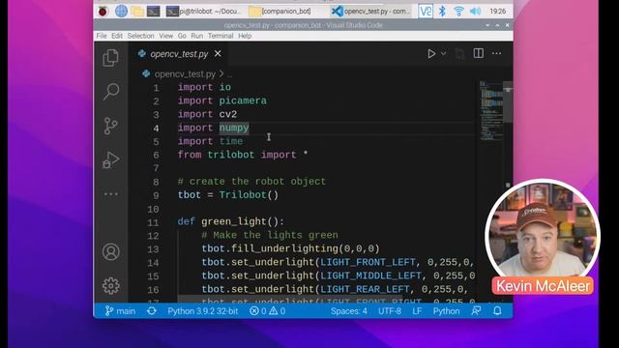Change end of line sequence LF
Screen dimensions: 619x348
[x=417, y=311]
